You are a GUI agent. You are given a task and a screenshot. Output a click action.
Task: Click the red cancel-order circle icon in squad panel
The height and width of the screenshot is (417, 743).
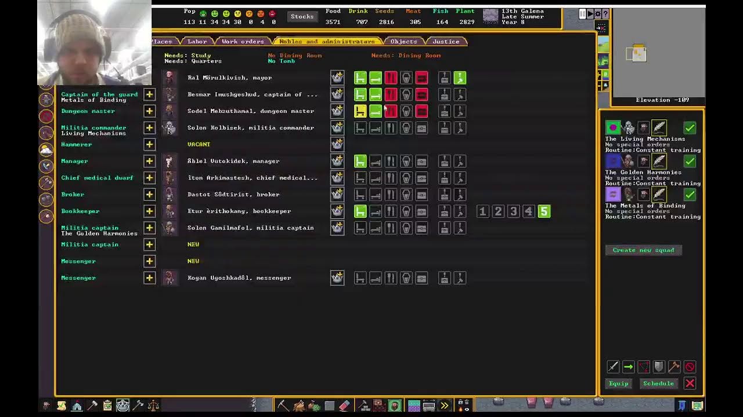point(690,367)
